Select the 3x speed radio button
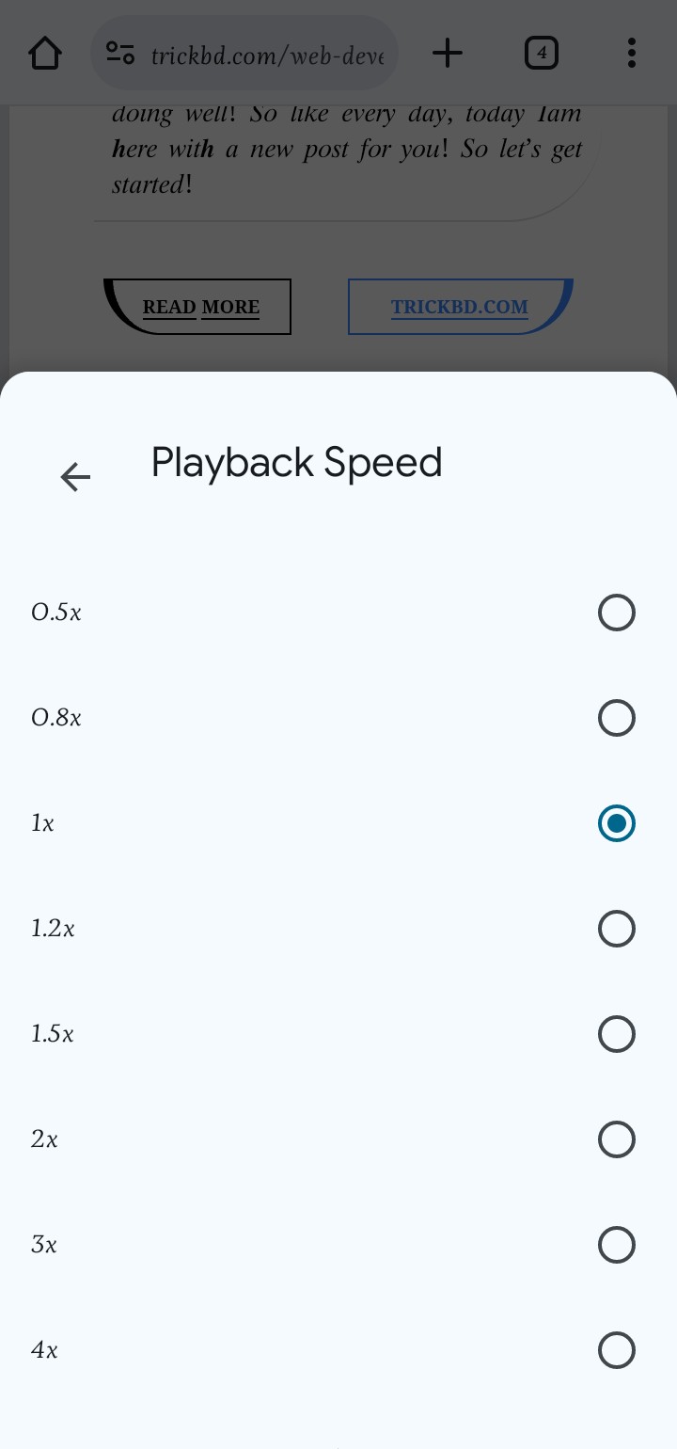This screenshot has height=1449, width=677. pyautogui.click(x=616, y=1245)
